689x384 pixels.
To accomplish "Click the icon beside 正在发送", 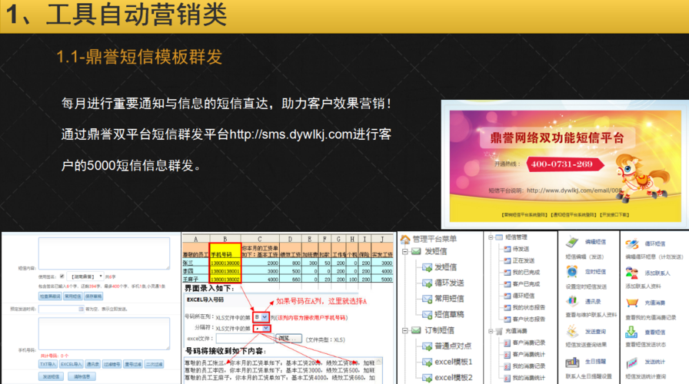I will pyautogui.click(x=508, y=260).
